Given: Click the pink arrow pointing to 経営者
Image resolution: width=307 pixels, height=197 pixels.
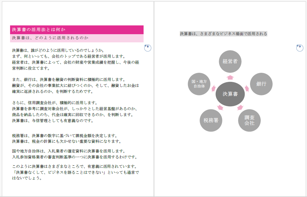Looking at the screenshot, I should 230,77.
